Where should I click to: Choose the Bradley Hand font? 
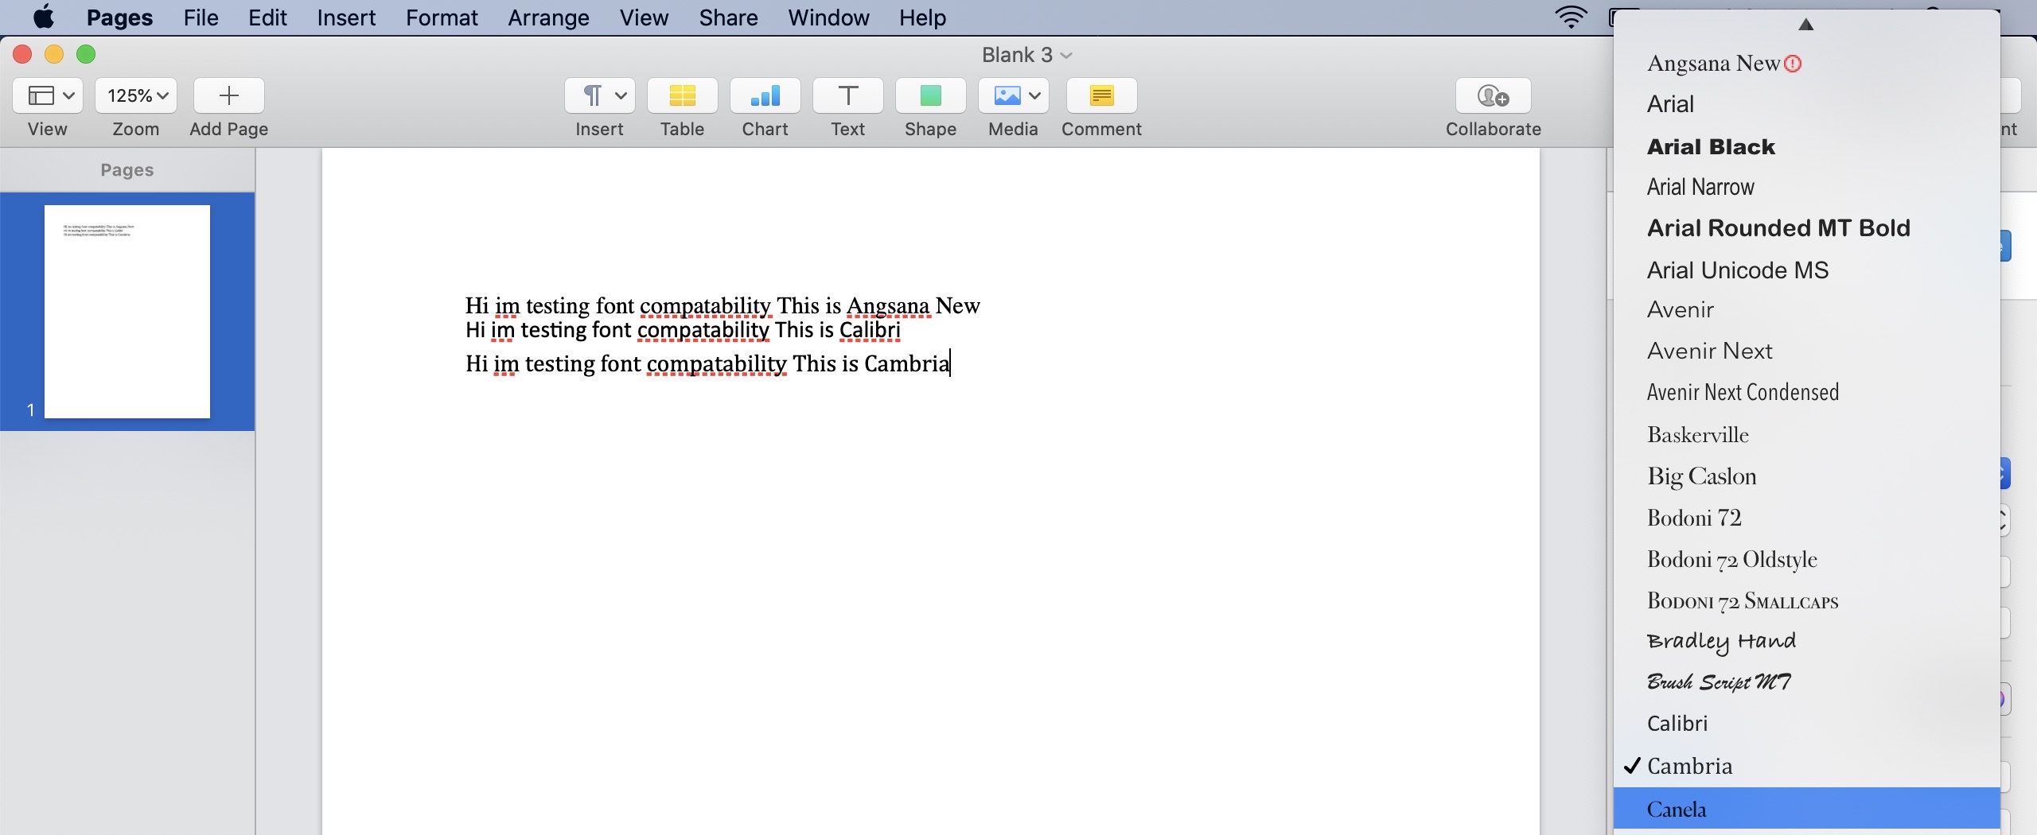click(x=1806, y=641)
